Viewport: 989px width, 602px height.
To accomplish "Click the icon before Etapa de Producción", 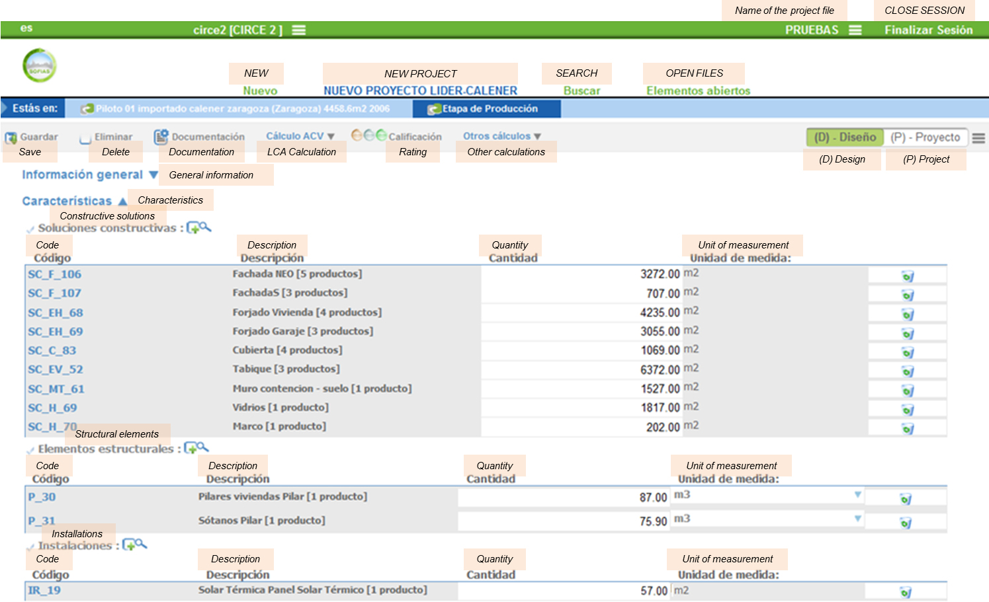I will (x=434, y=110).
